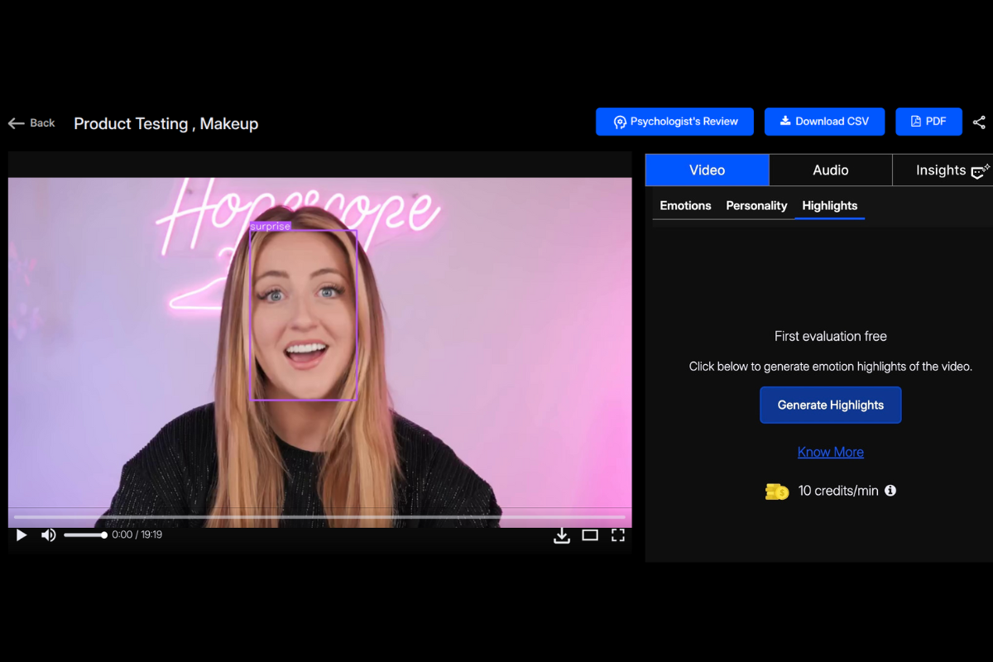Mute the video speaker icon
The height and width of the screenshot is (662, 993).
tap(49, 535)
